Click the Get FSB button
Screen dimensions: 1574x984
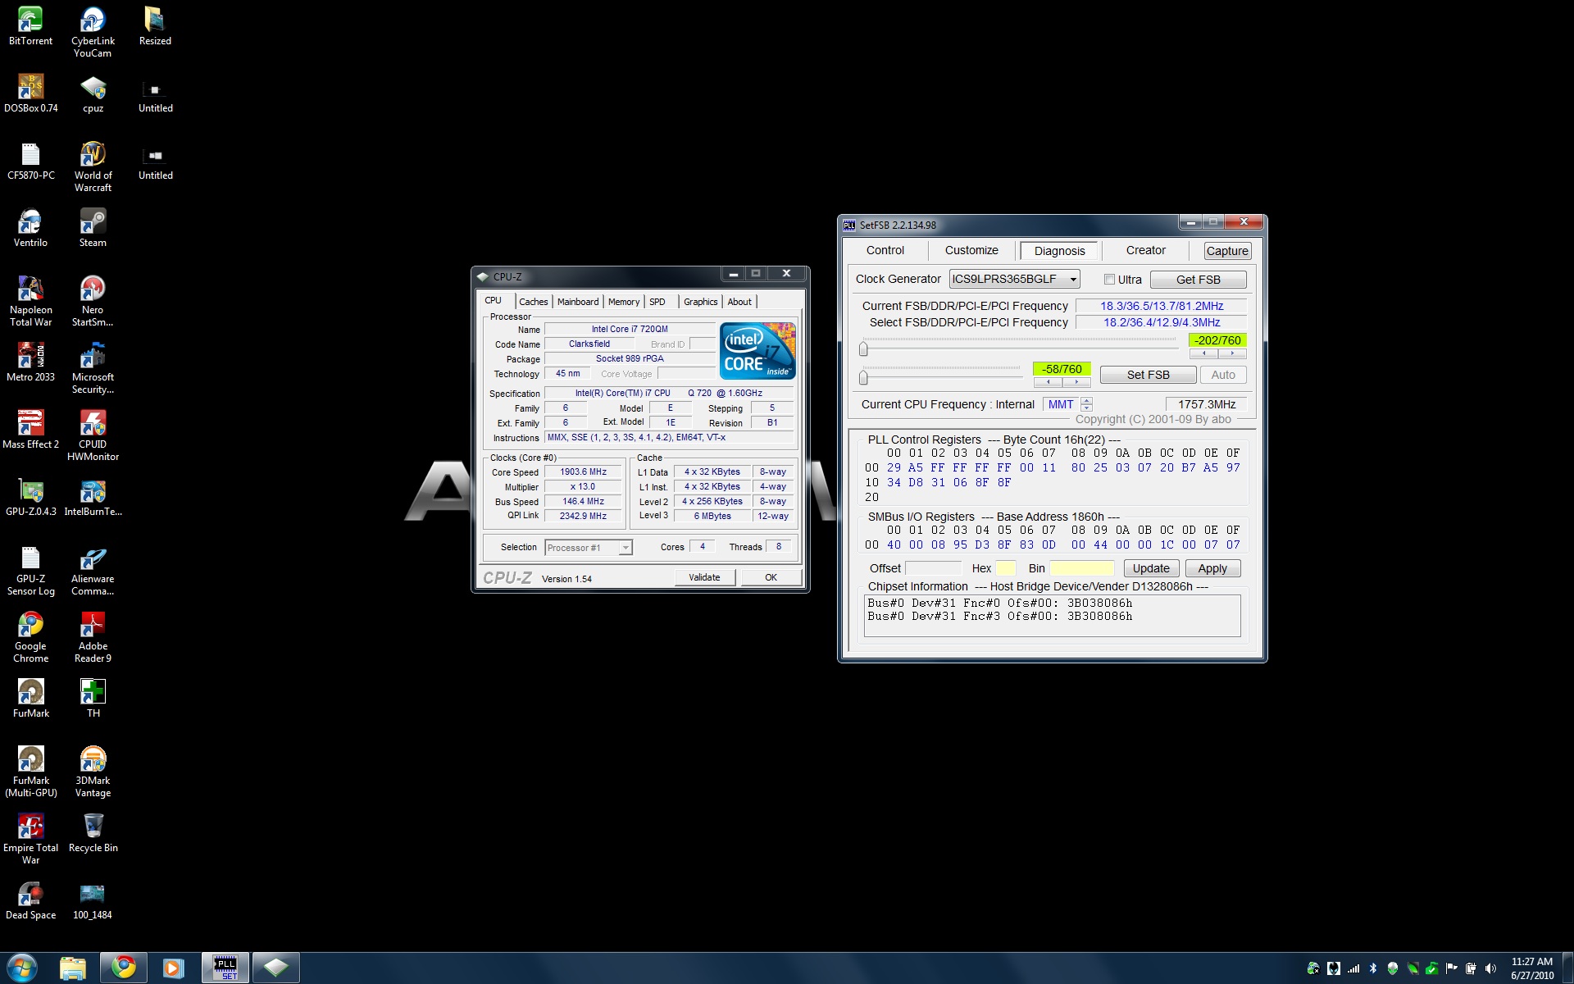point(1198,280)
